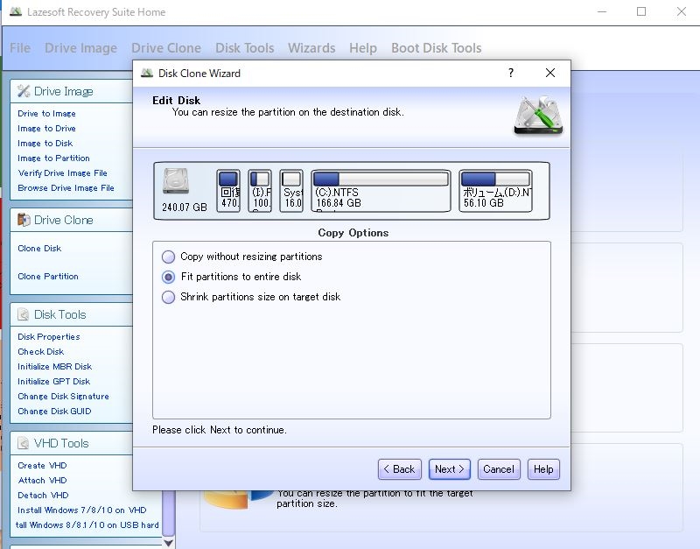
Task: Open Attach VHD link
Action: pyautogui.click(x=42, y=480)
